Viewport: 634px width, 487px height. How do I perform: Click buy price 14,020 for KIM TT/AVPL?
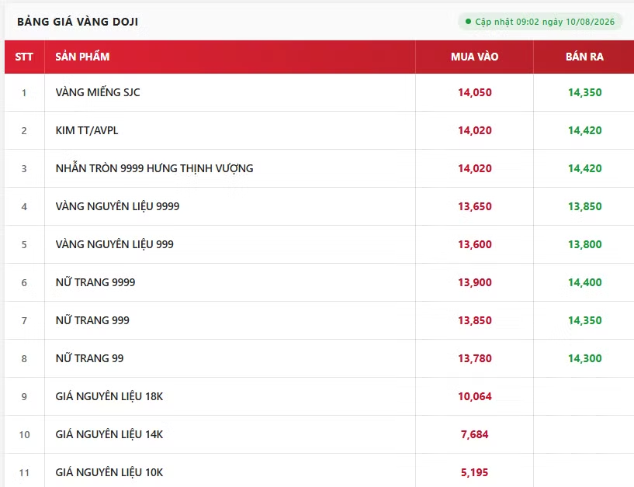(475, 130)
